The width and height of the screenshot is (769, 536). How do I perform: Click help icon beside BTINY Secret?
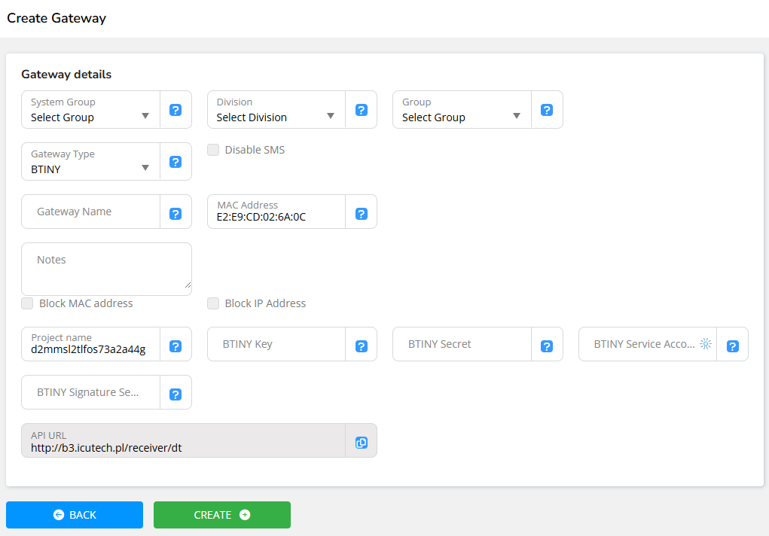point(547,346)
